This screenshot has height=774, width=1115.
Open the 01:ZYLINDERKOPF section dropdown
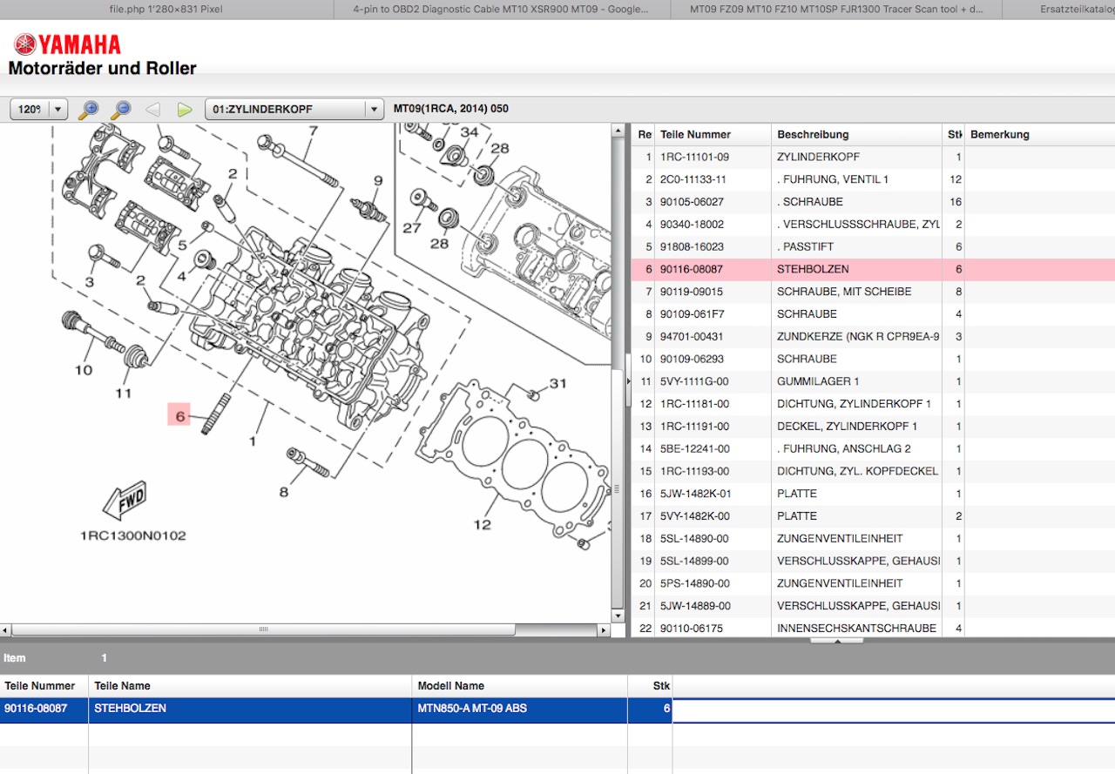coord(294,109)
